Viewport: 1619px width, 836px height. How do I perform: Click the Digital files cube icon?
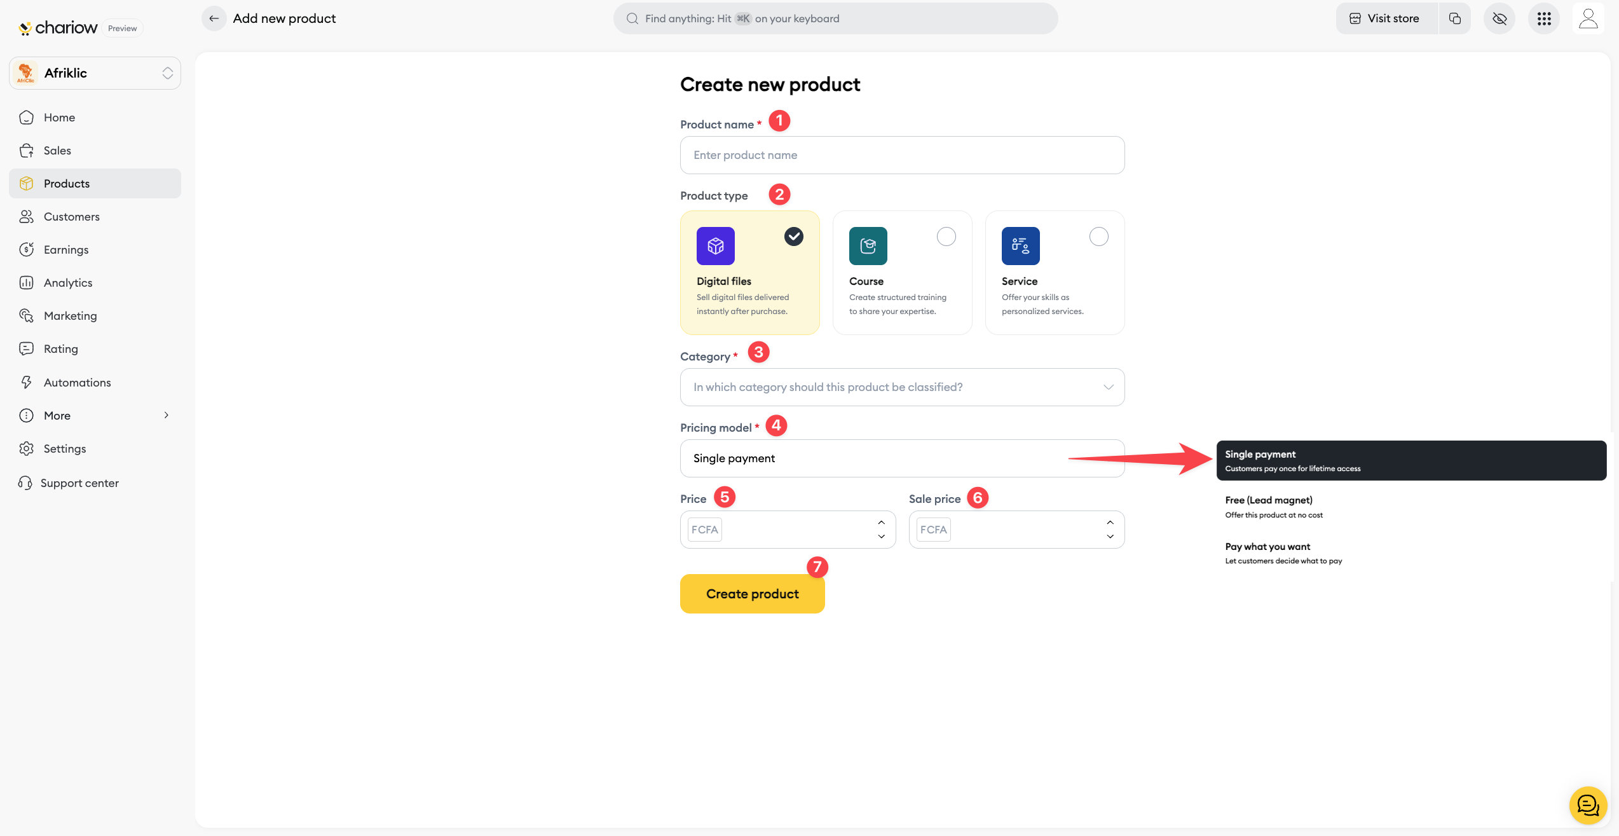[715, 246]
